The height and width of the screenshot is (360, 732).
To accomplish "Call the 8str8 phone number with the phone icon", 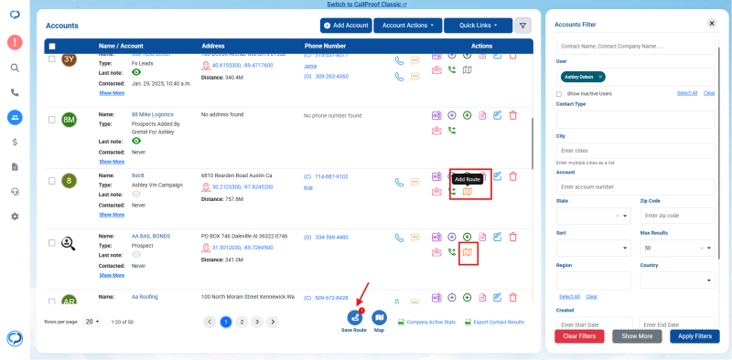I will coord(399,183).
